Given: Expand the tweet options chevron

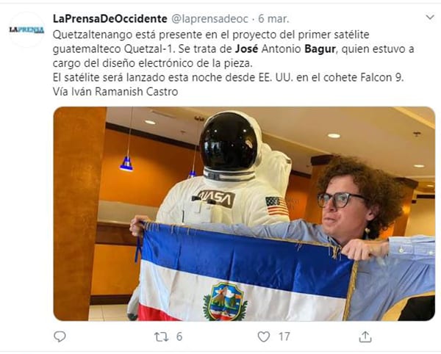Looking at the screenshot, I should pyautogui.click(x=430, y=18).
